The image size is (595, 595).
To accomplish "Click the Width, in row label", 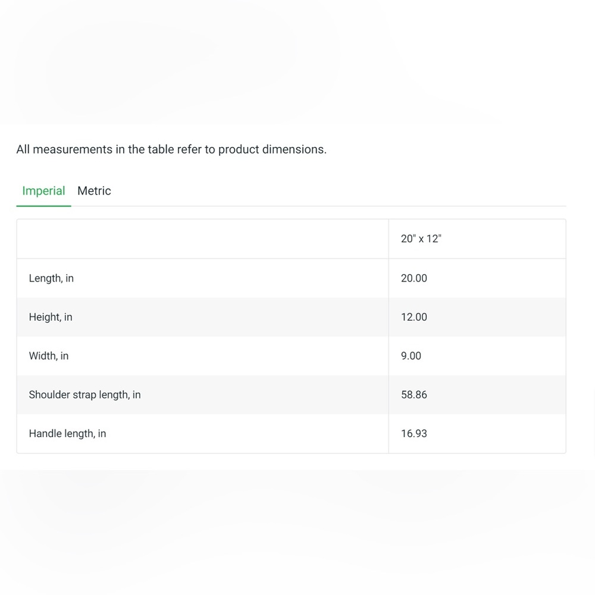I will coord(49,356).
